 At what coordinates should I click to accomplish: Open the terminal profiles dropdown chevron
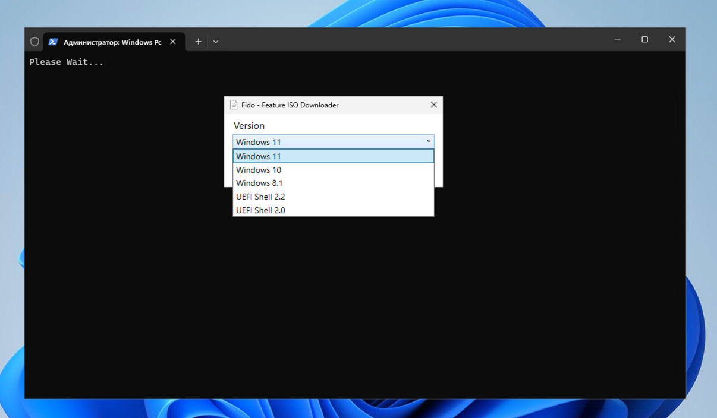click(x=216, y=42)
